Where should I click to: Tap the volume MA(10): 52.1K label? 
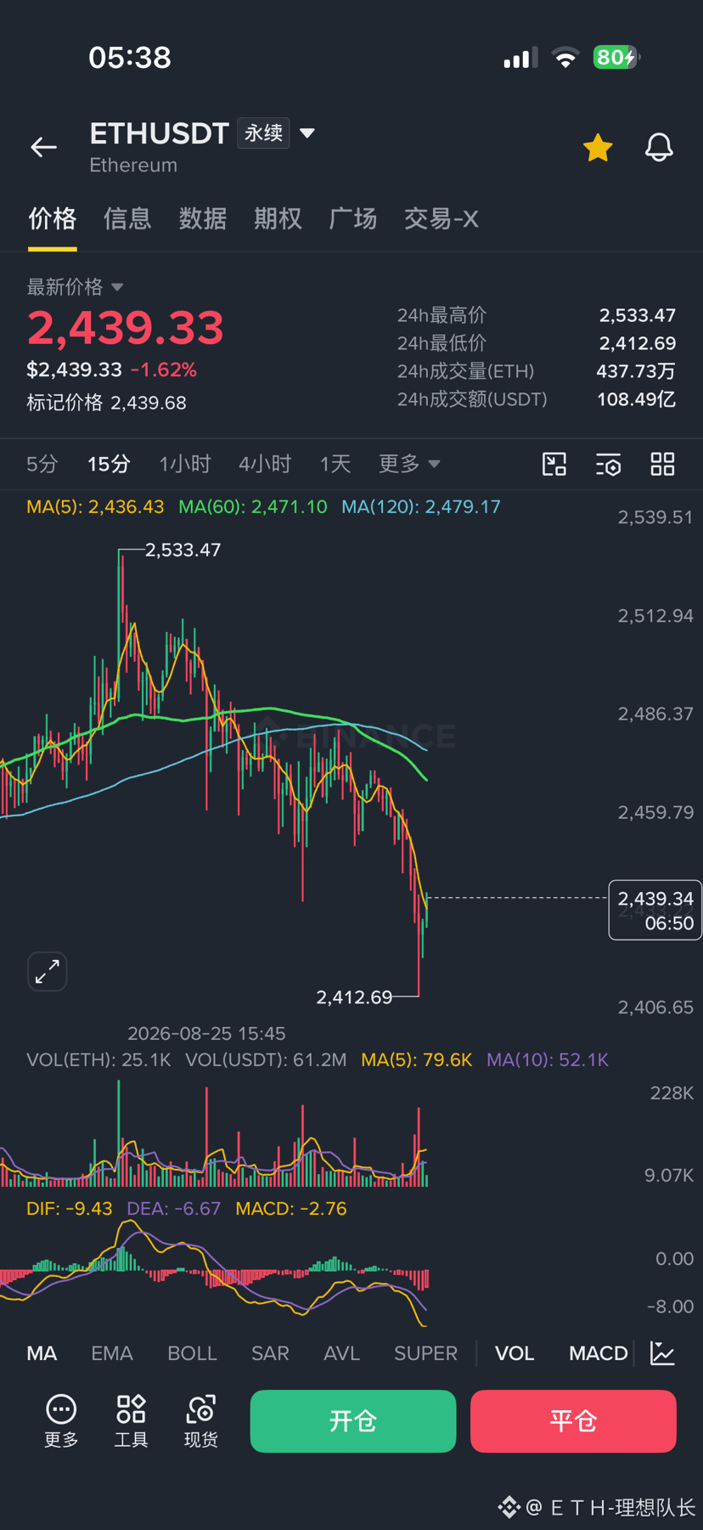pos(548,1060)
